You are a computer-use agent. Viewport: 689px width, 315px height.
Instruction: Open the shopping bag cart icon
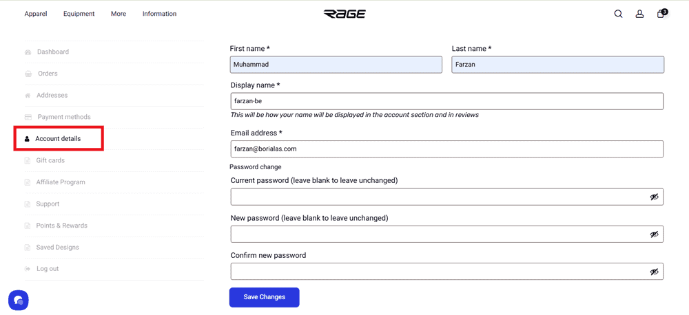tap(661, 14)
